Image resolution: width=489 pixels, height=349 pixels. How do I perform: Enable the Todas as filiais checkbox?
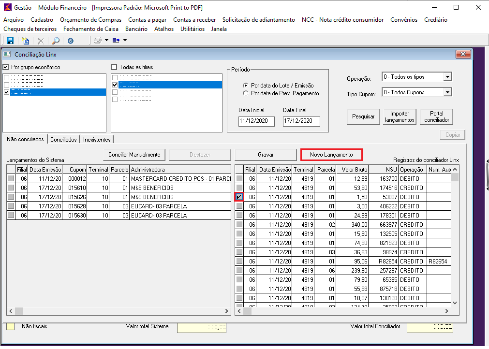tap(114, 67)
